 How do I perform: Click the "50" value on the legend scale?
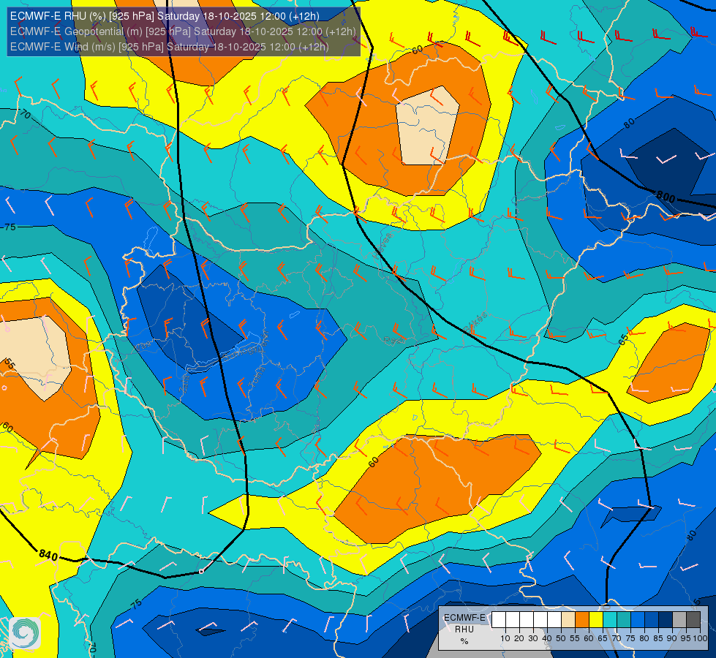pos(561,638)
